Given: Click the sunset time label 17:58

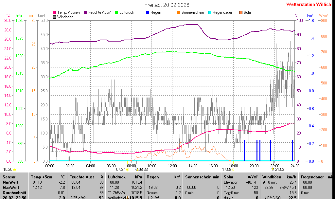Looking at the screenshot, I should [x=226, y=170].
